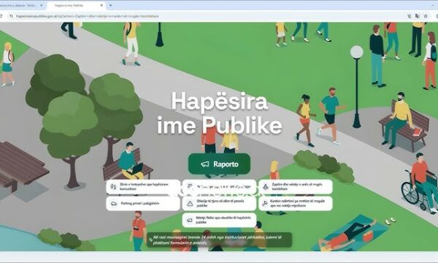This screenshot has width=438, height=263.
Task: Click the translate page icon in address bar
Action: coord(418,16)
